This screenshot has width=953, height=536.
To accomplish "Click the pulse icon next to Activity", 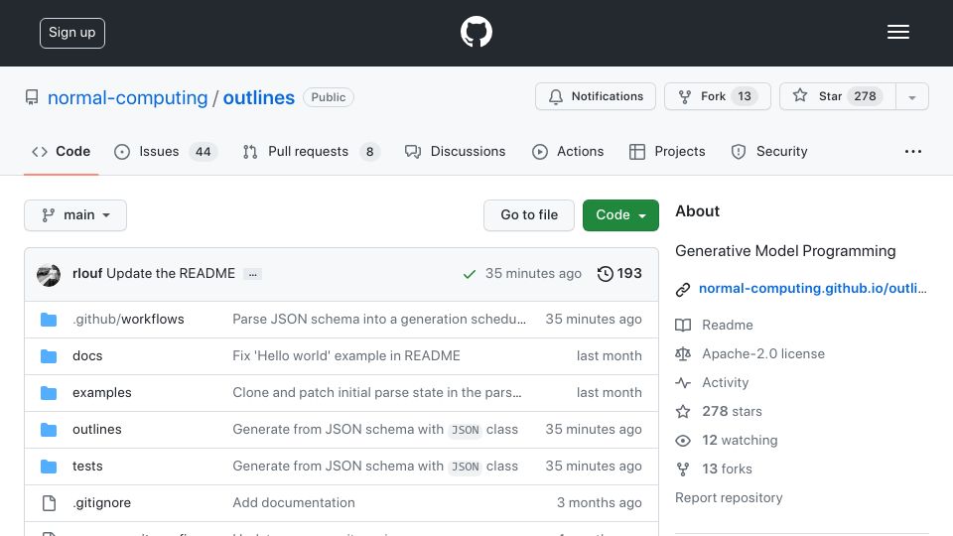I will [x=683, y=383].
